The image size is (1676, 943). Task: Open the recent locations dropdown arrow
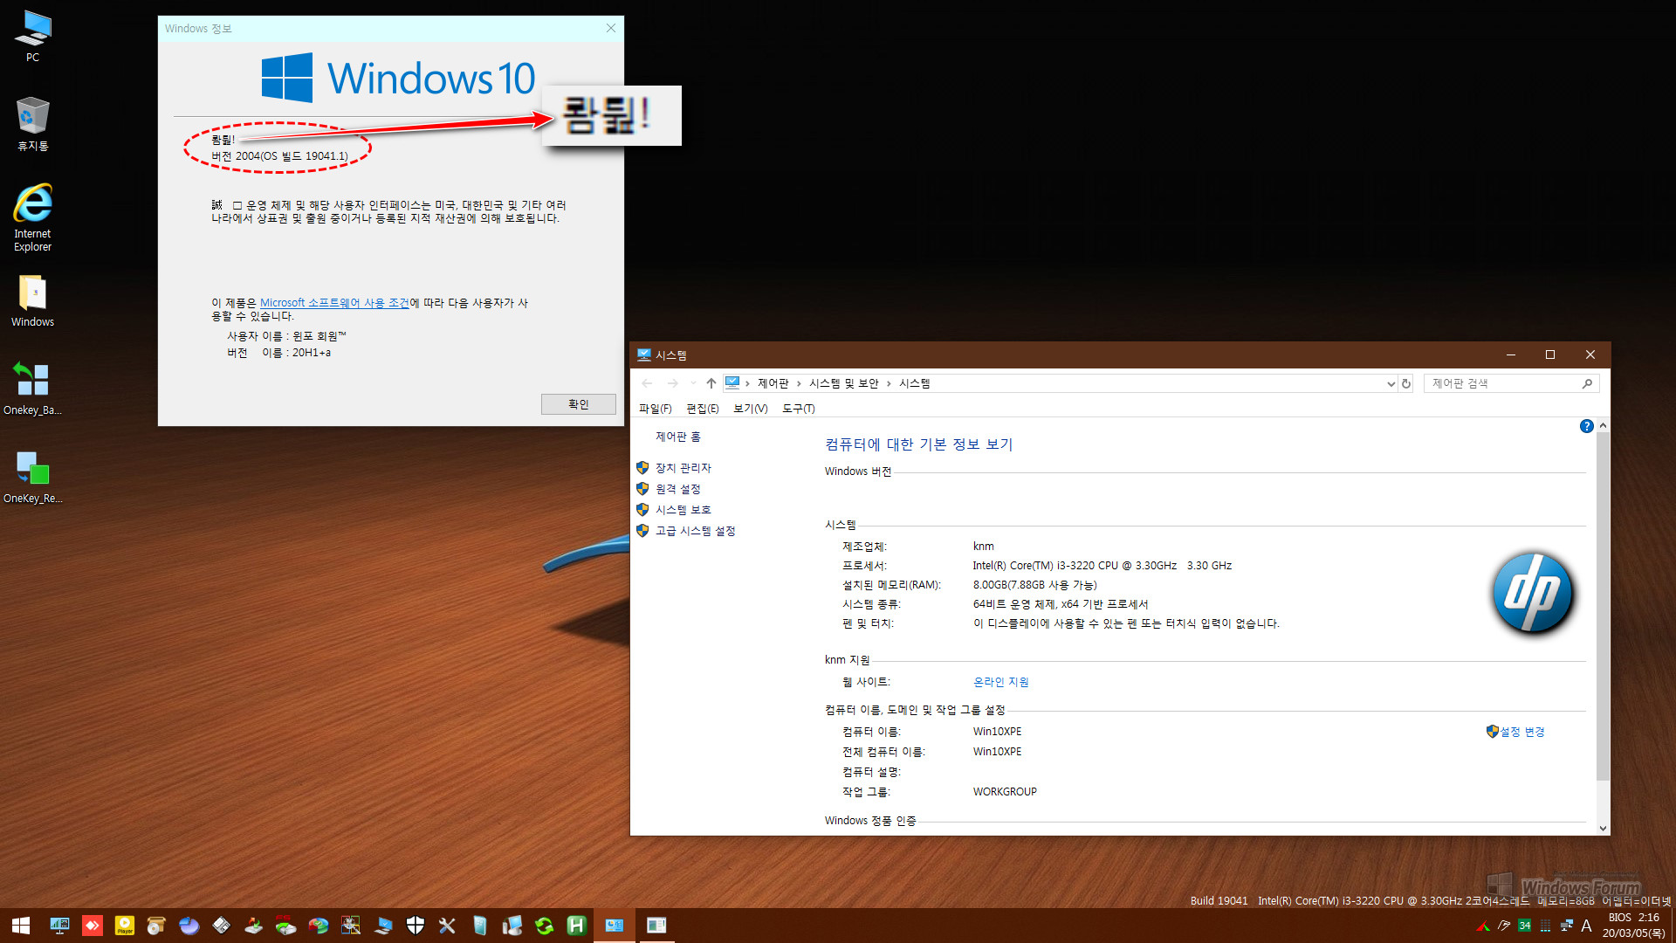(693, 383)
